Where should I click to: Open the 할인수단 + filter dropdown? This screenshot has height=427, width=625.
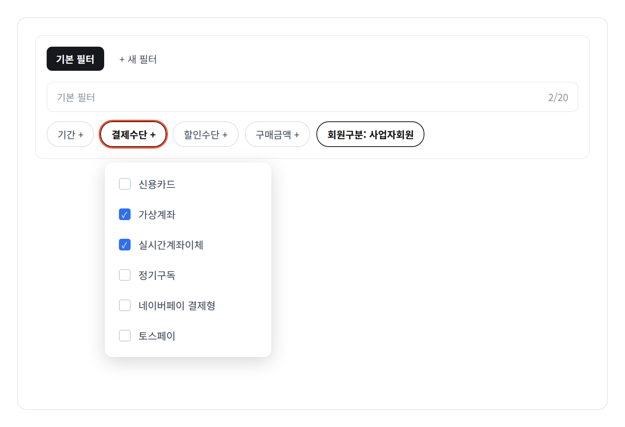[206, 134]
